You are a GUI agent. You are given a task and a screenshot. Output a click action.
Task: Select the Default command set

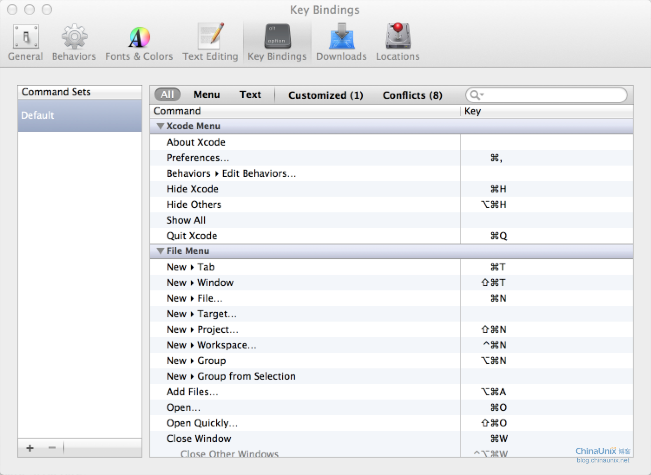click(x=80, y=115)
